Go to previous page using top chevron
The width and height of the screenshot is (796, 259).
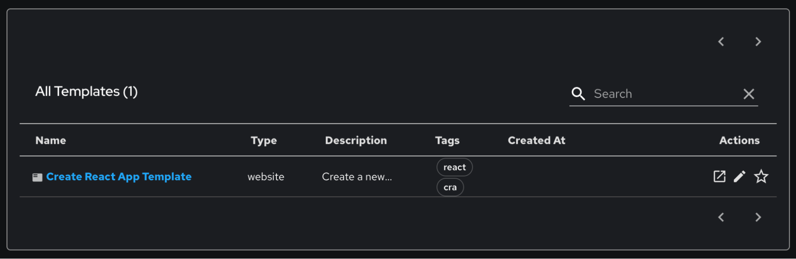pos(721,42)
